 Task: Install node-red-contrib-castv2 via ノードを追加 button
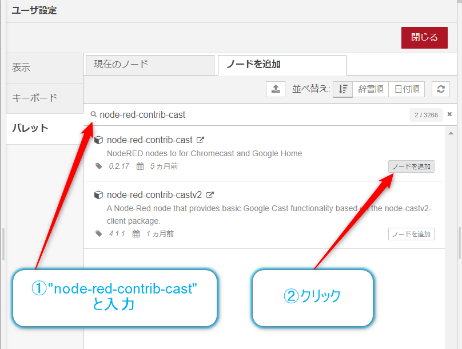tap(411, 234)
